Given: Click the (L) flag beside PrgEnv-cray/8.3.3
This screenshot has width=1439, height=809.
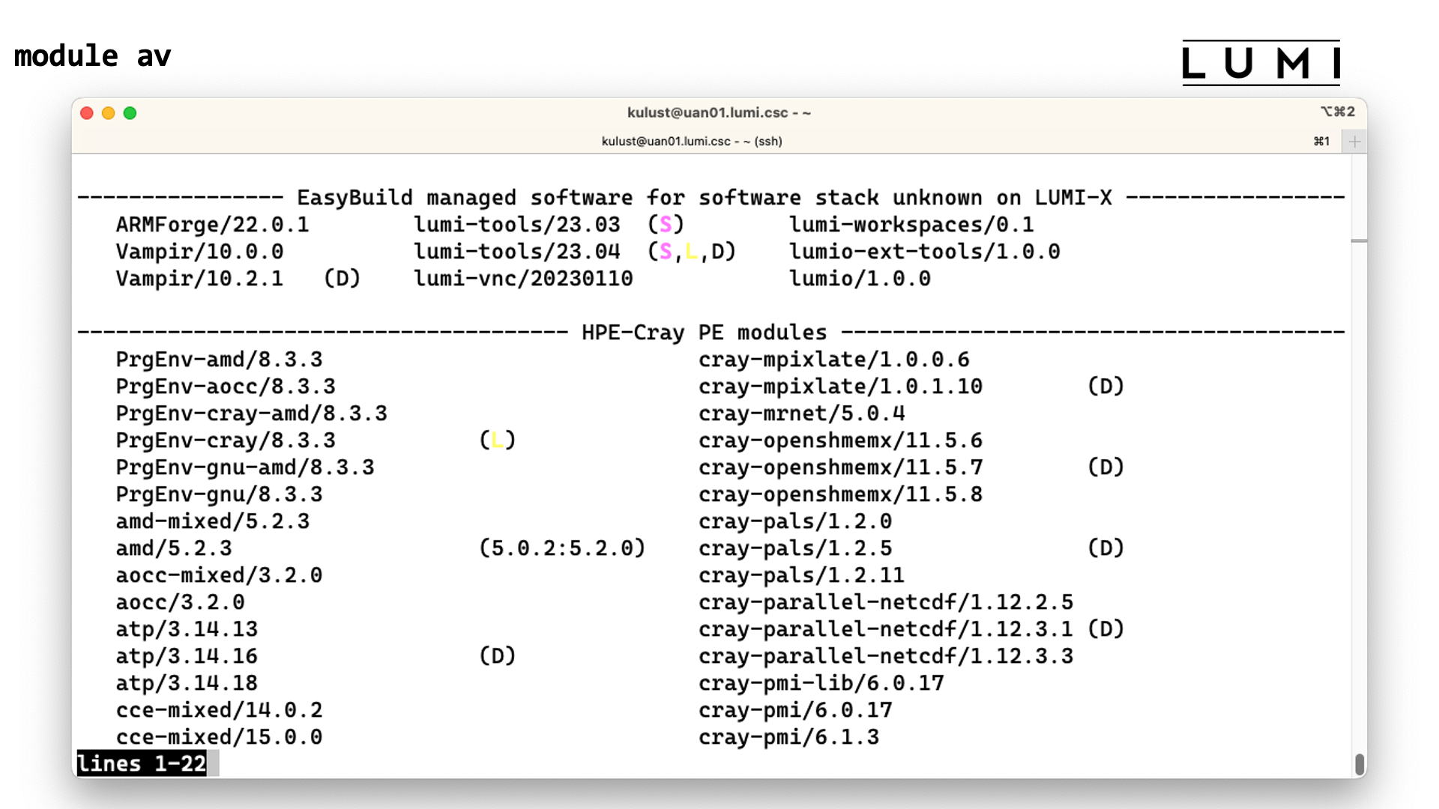Looking at the screenshot, I should (498, 440).
